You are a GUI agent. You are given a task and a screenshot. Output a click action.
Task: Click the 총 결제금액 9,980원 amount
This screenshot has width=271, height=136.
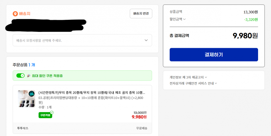(245, 36)
